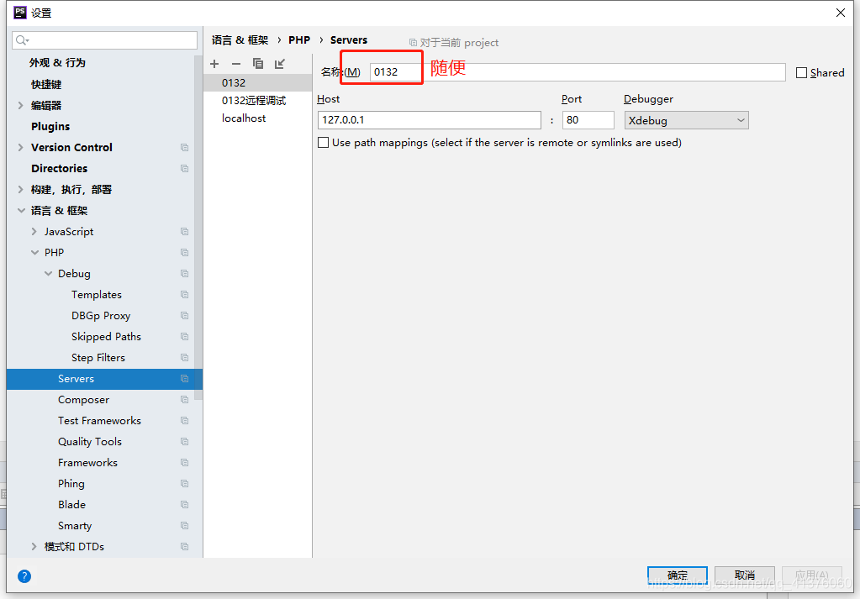Expand the Version Control node

pos(21,147)
